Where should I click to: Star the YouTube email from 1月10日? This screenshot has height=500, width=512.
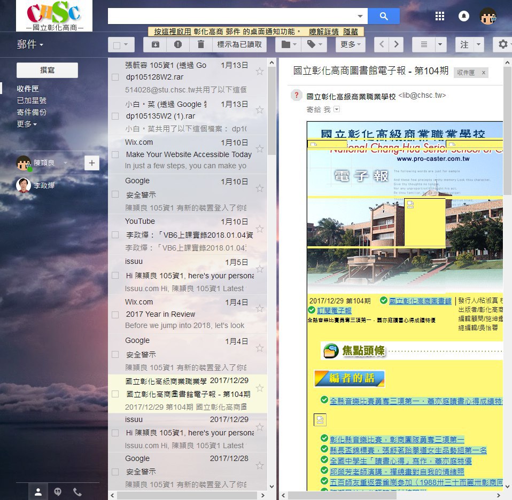tap(260, 229)
